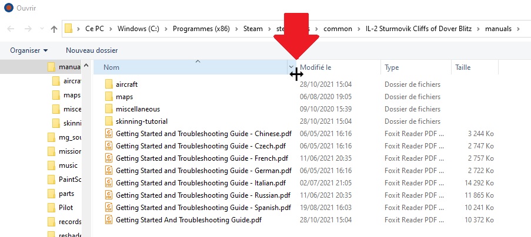Screen dimensions: 531x237
Task: Select Italian guide PDF icon
Action: coord(109,182)
